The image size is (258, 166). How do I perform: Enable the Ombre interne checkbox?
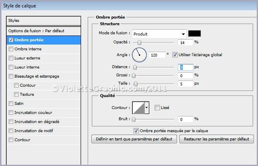pyautogui.click(x=11, y=49)
